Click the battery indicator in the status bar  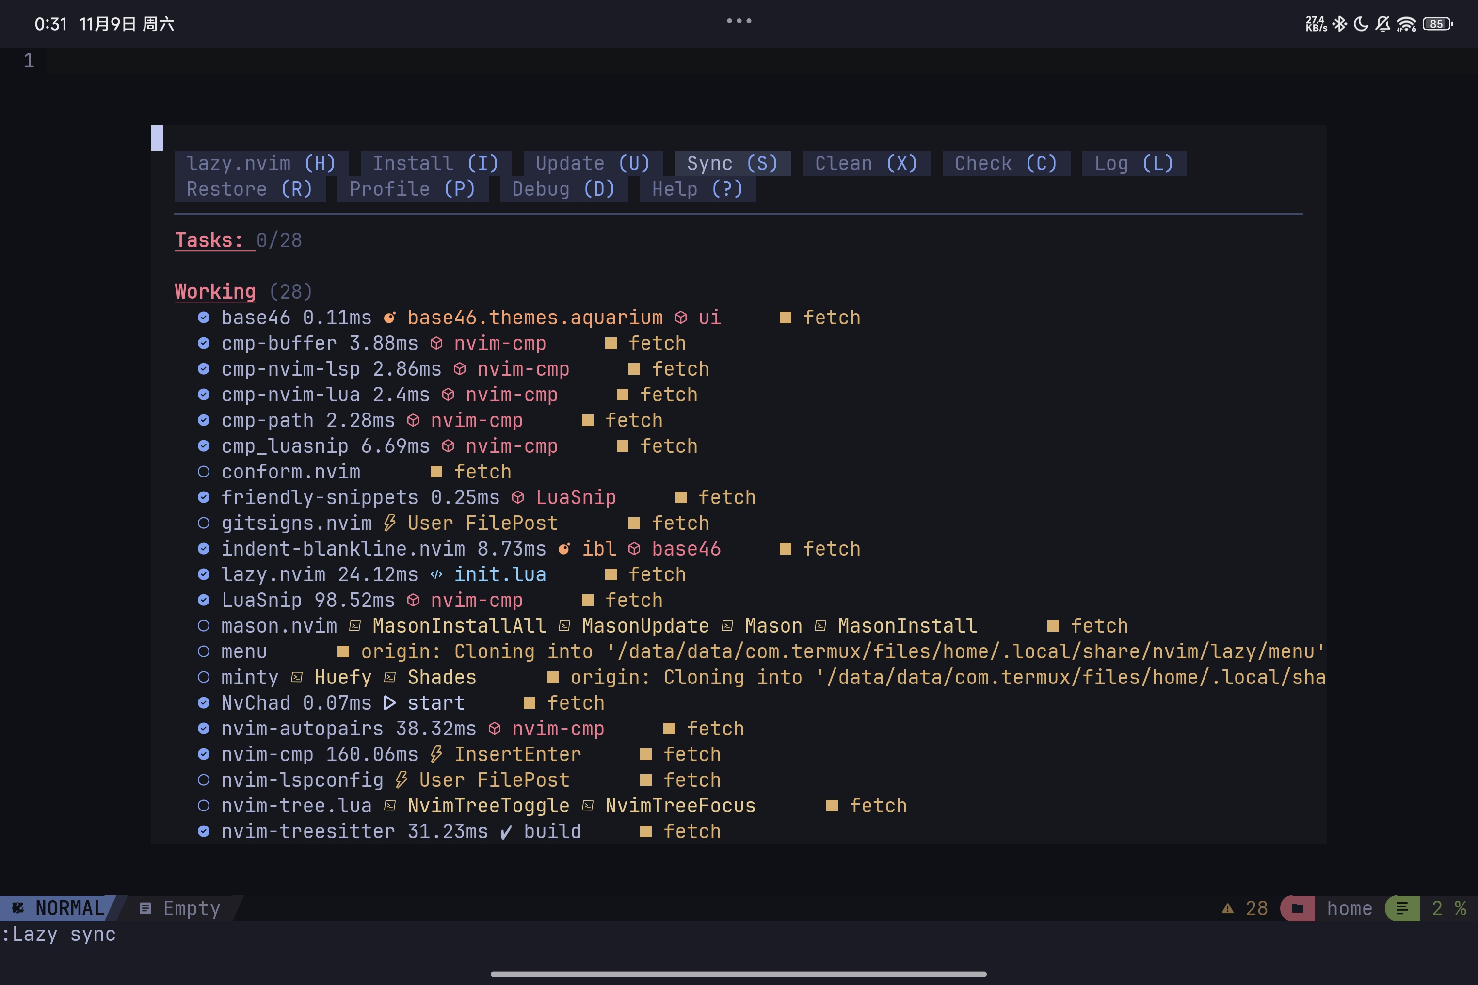(1438, 24)
